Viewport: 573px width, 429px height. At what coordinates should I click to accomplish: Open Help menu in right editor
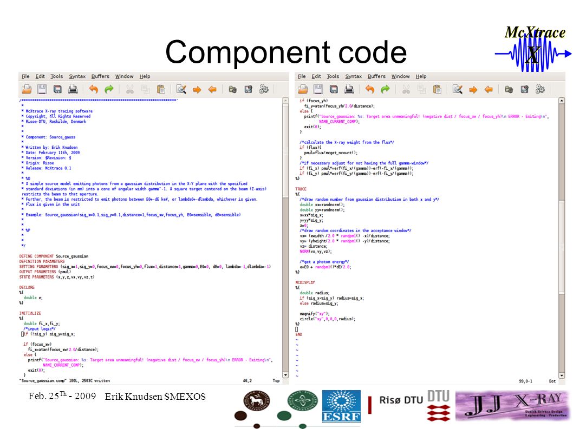[421, 76]
